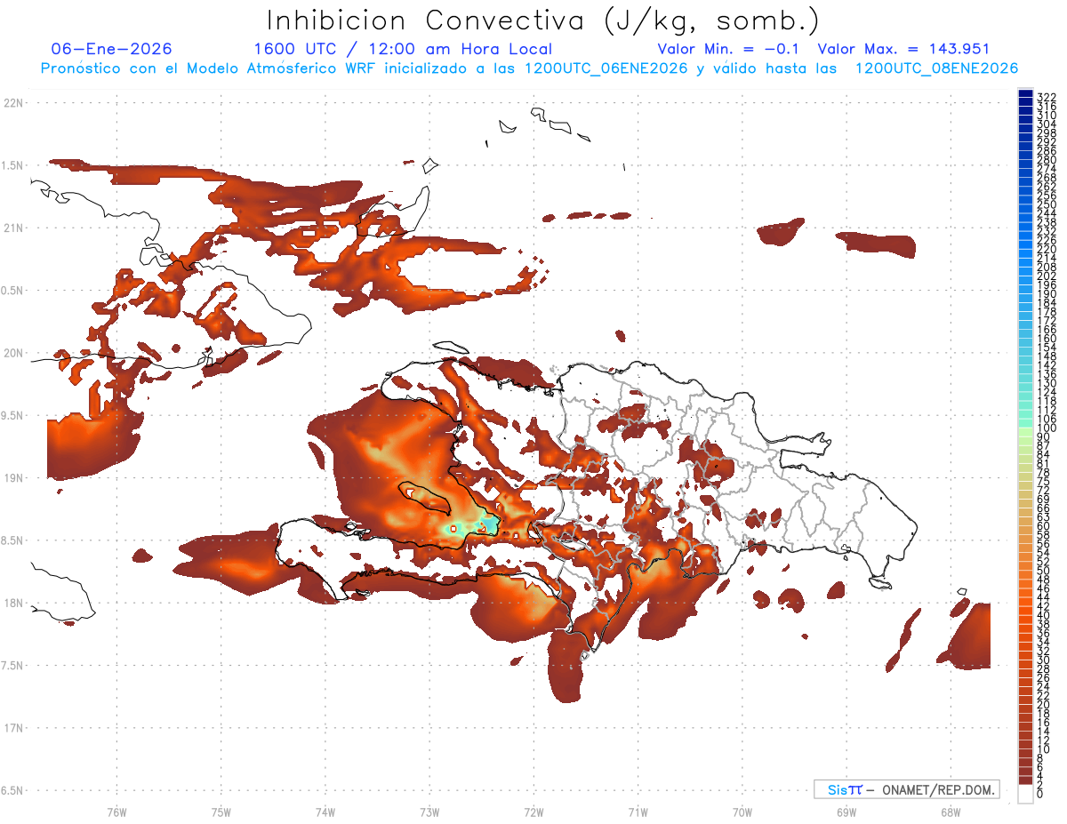Pick the white zero swatch at the color scale bottom
The image size is (1067, 824).
click(1025, 795)
